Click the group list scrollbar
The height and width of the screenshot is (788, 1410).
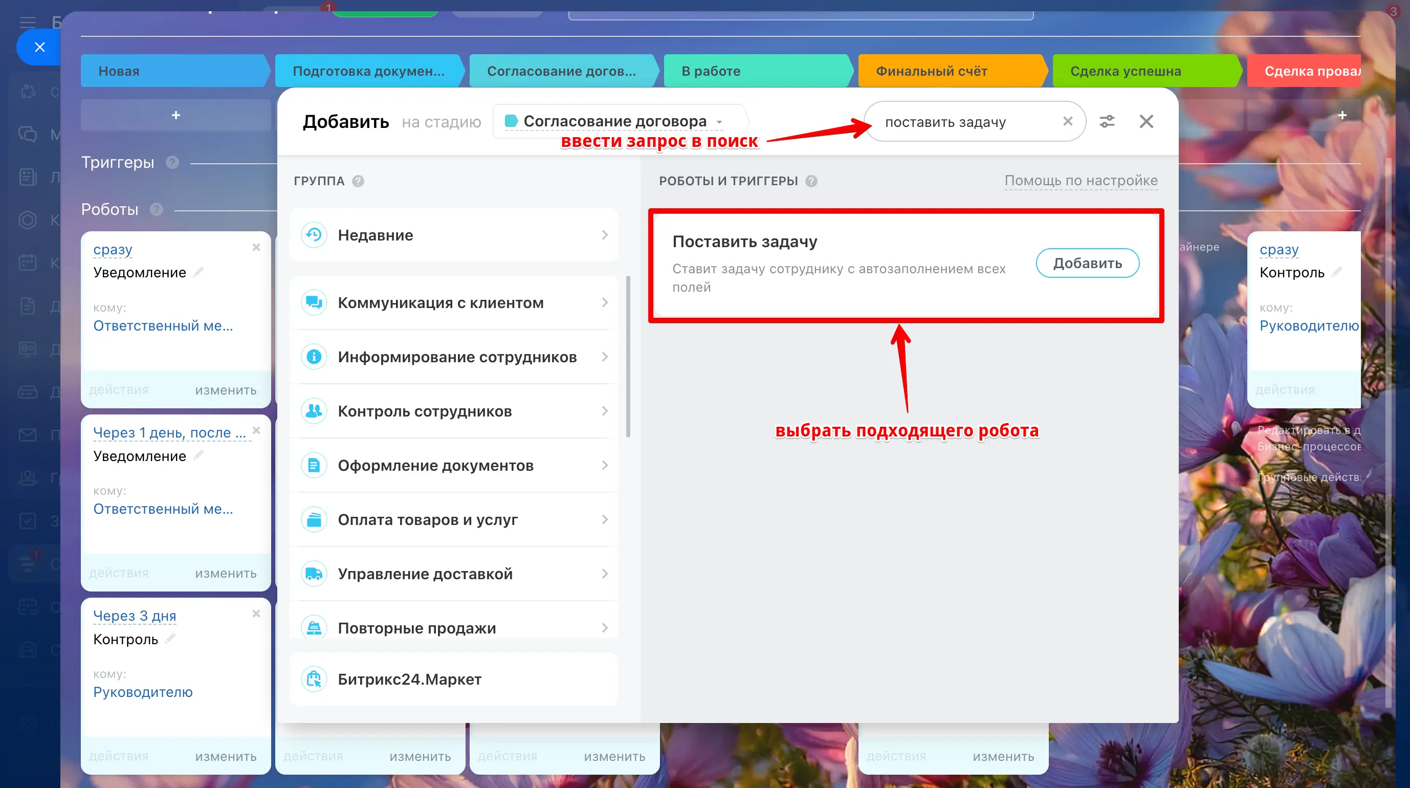point(628,356)
